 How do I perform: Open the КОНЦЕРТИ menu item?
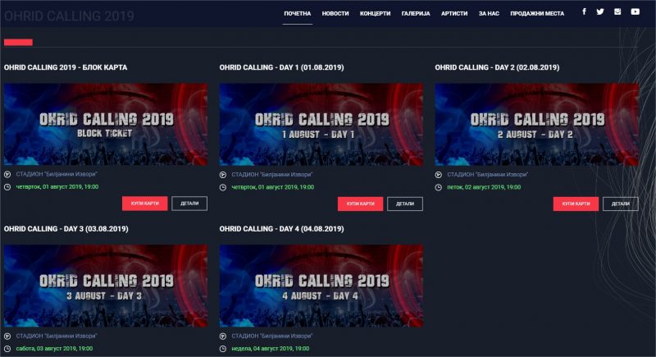tap(375, 13)
